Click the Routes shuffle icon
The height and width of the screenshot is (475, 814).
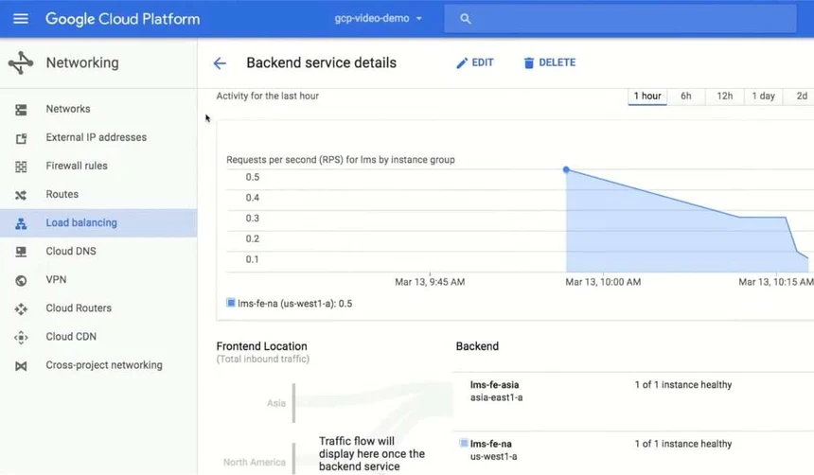pos(21,195)
